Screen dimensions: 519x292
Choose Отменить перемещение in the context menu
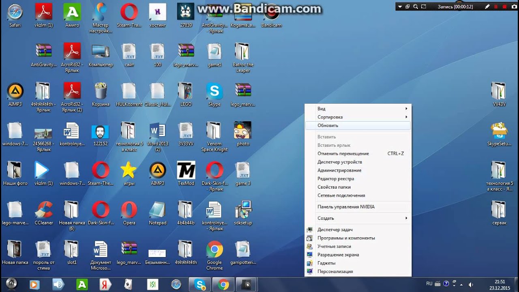tap(358, 154)
